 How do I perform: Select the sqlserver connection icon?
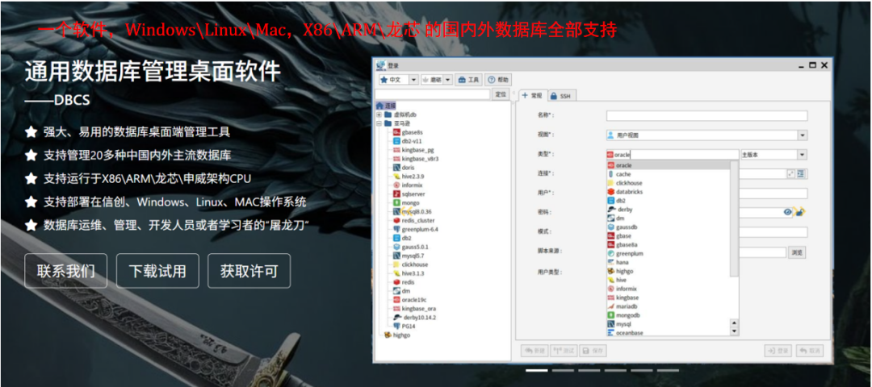(396, 193)
